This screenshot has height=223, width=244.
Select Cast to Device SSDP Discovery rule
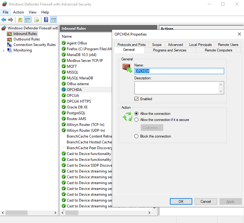pyautogui.click(x=89, y=165)
